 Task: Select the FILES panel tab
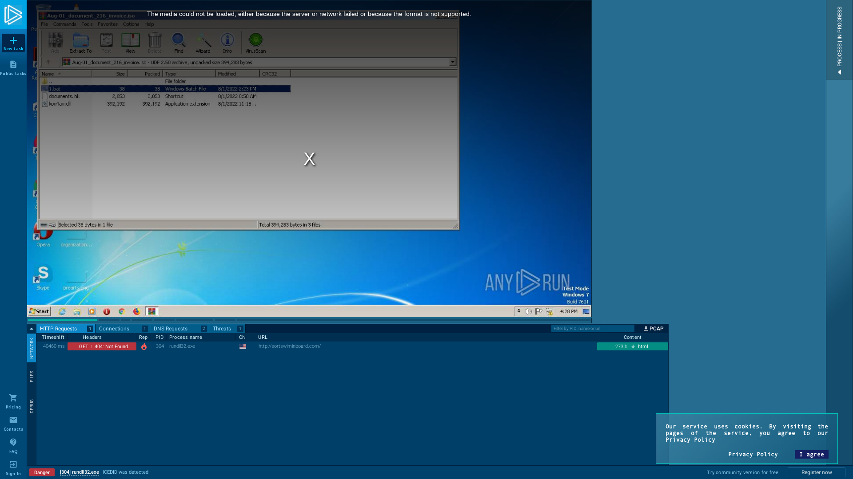pyautogui.click(x=32, y=376)
